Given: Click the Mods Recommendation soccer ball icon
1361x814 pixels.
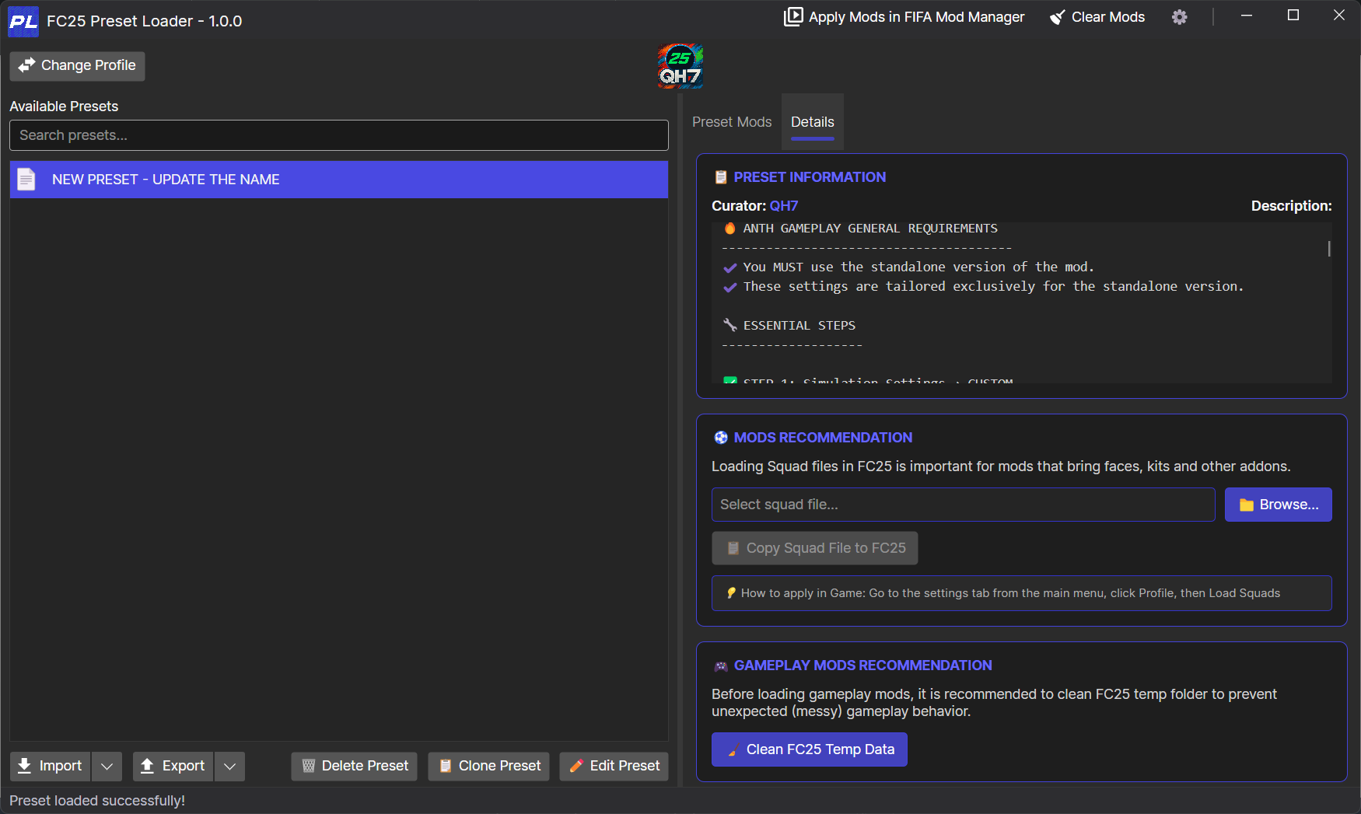Looking at the screenshot, I should point(721,438).
